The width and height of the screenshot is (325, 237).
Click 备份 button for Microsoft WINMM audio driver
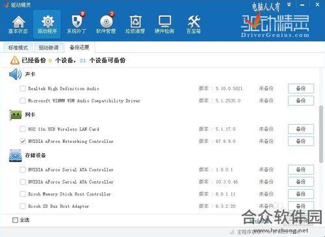(301, 101)
